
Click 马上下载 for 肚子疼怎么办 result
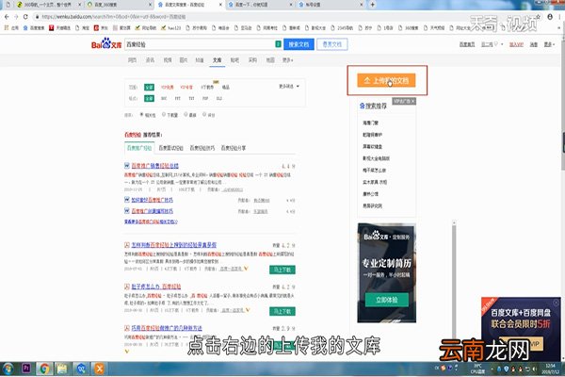click(x=282, y=311)
